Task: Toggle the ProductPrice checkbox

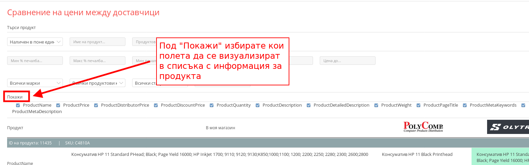Action: click(x=58, y=105)
